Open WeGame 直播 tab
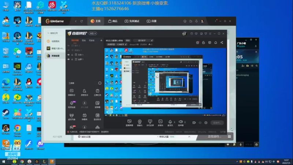293x165 pixels. point(152,21)
